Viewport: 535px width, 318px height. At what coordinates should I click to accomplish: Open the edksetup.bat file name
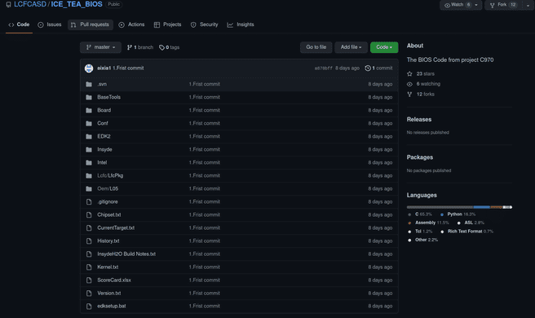tap(112, 307)
